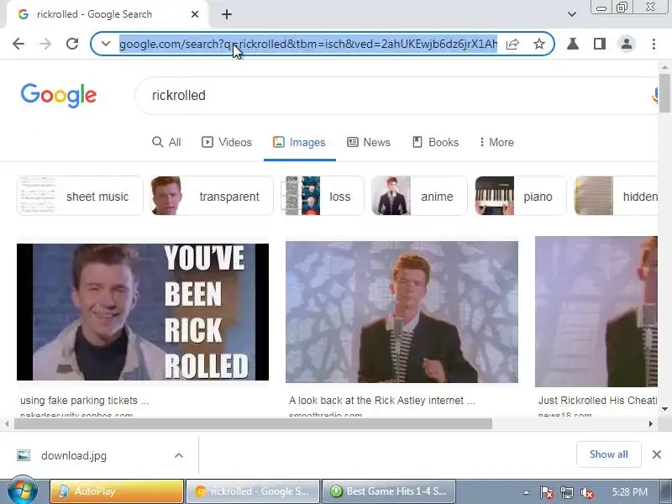Click the horizontal scrollbar thumb
The image size is (672, 504).
[x=253, y=424]
